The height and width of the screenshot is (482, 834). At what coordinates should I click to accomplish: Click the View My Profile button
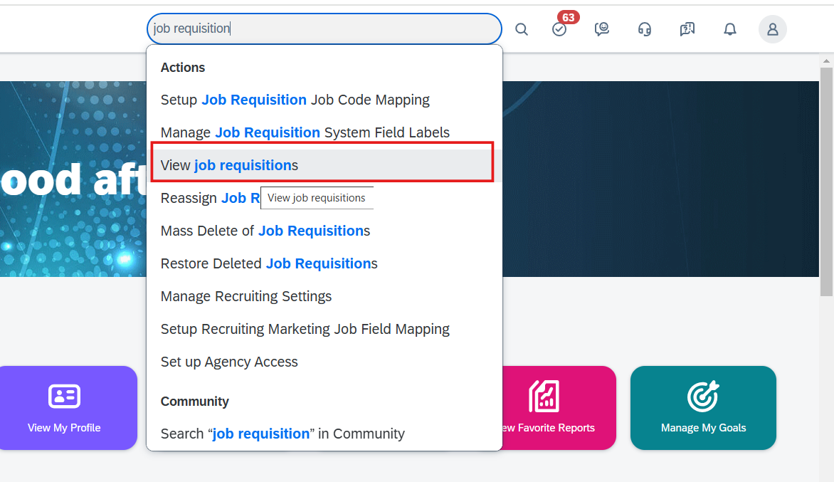[64, 427]
